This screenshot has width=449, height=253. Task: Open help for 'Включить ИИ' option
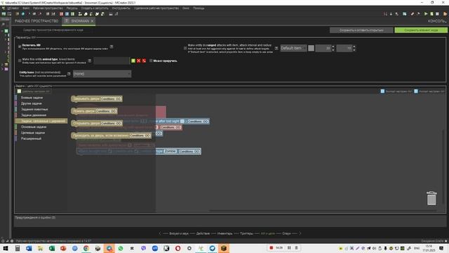click(112, 46)
